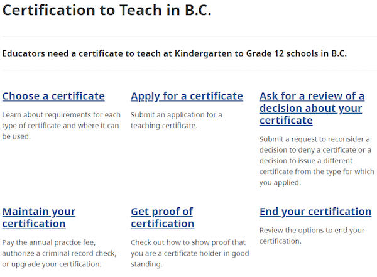Click the words criminal record check
377x277 pixels.
click(x=79, y=253)
